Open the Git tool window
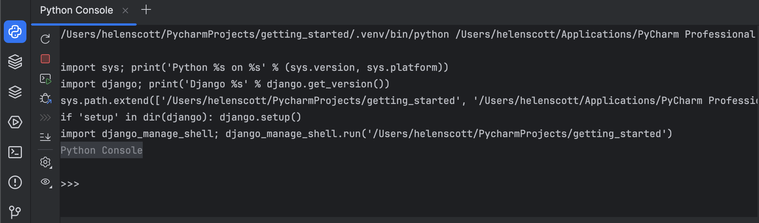The height and width of the screenshot is (223, 759). click(15, 212)
